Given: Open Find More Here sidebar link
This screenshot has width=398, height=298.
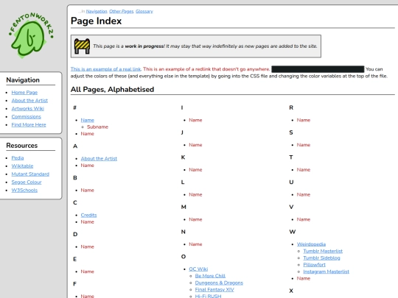Looking at the screenshot, I should [29, 125].
